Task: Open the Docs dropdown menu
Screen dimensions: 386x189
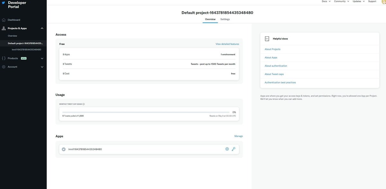Action: (326, 1)
